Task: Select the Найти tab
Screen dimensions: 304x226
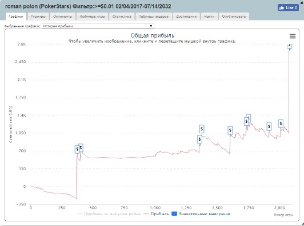Action: [x=209, y=17]
